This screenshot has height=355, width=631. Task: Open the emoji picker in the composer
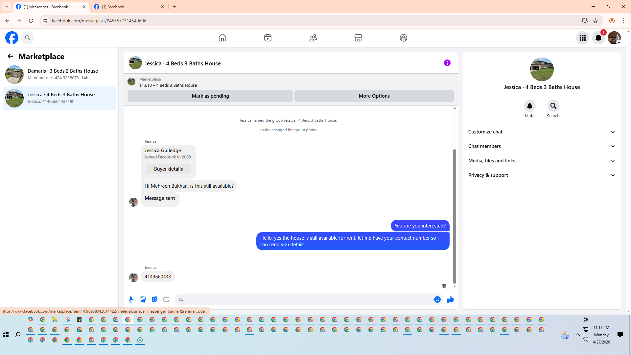(x=437, y=299)
